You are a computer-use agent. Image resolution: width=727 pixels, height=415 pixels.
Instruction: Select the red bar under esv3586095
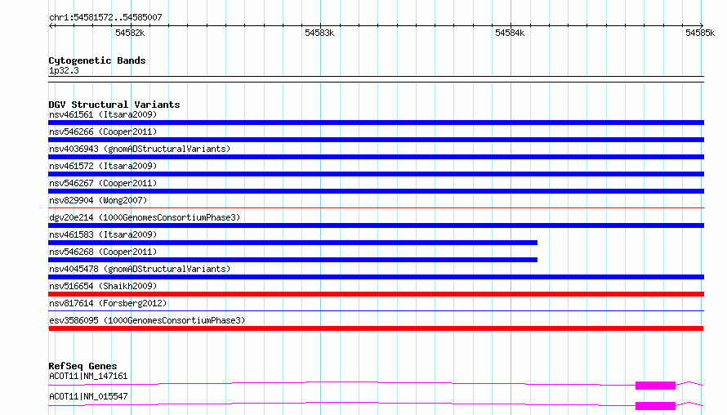click(x=376, y=328)
